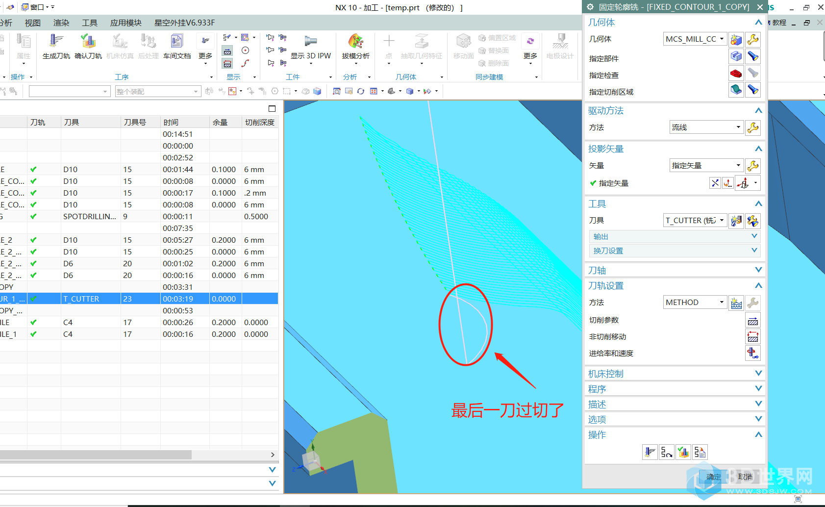Open the 几何体 MCS_MILL_CC dropdown
Viewport: 825px width, 507px height.
click(x=695, y=39)
